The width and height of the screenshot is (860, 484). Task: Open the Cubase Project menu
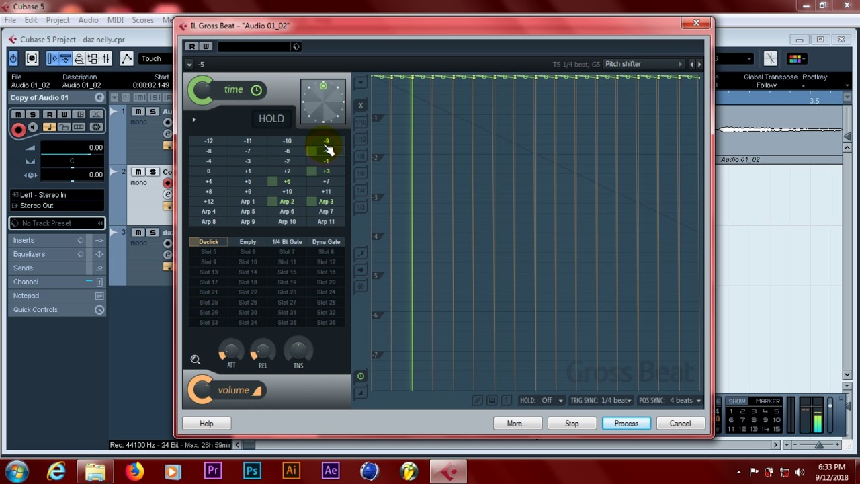[x=58, y=20]
